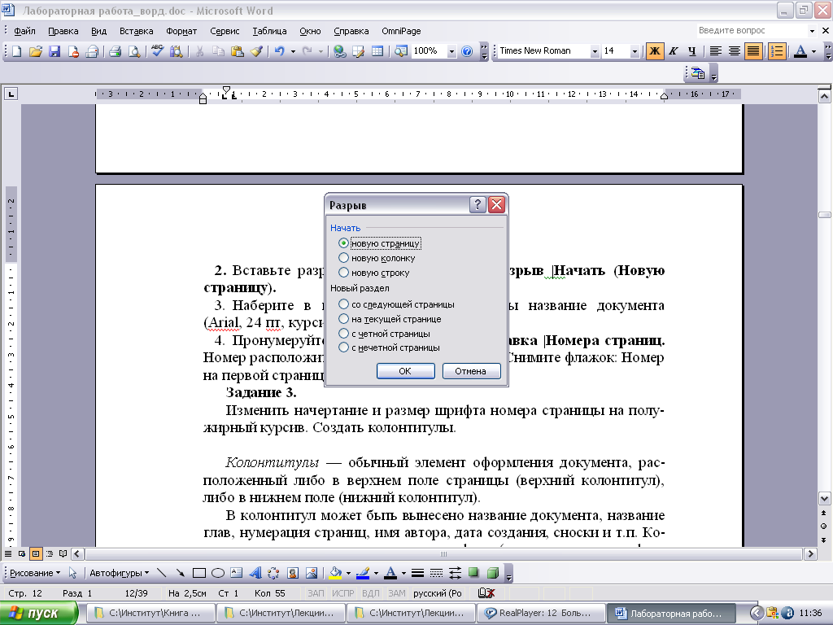The width and height of the screenshot is (833, 625).
Task: Open the font size dropdown
Action: tap(635, 51)
